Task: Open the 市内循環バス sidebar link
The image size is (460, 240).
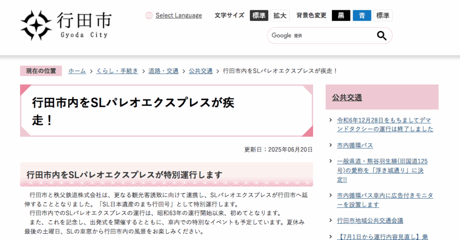Action: (355, 145)
